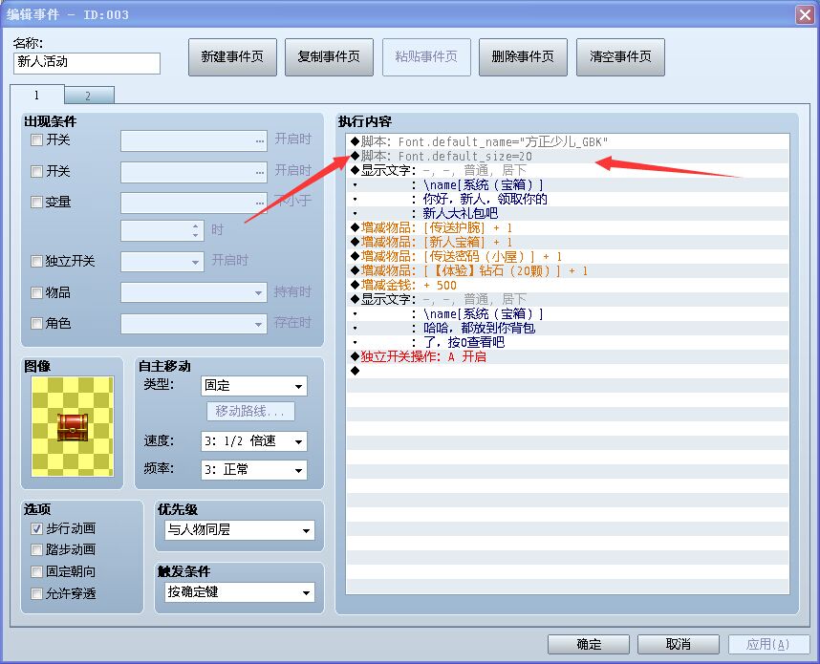
Task: Click the treasure chest event graphic
Action: [73, 427]
